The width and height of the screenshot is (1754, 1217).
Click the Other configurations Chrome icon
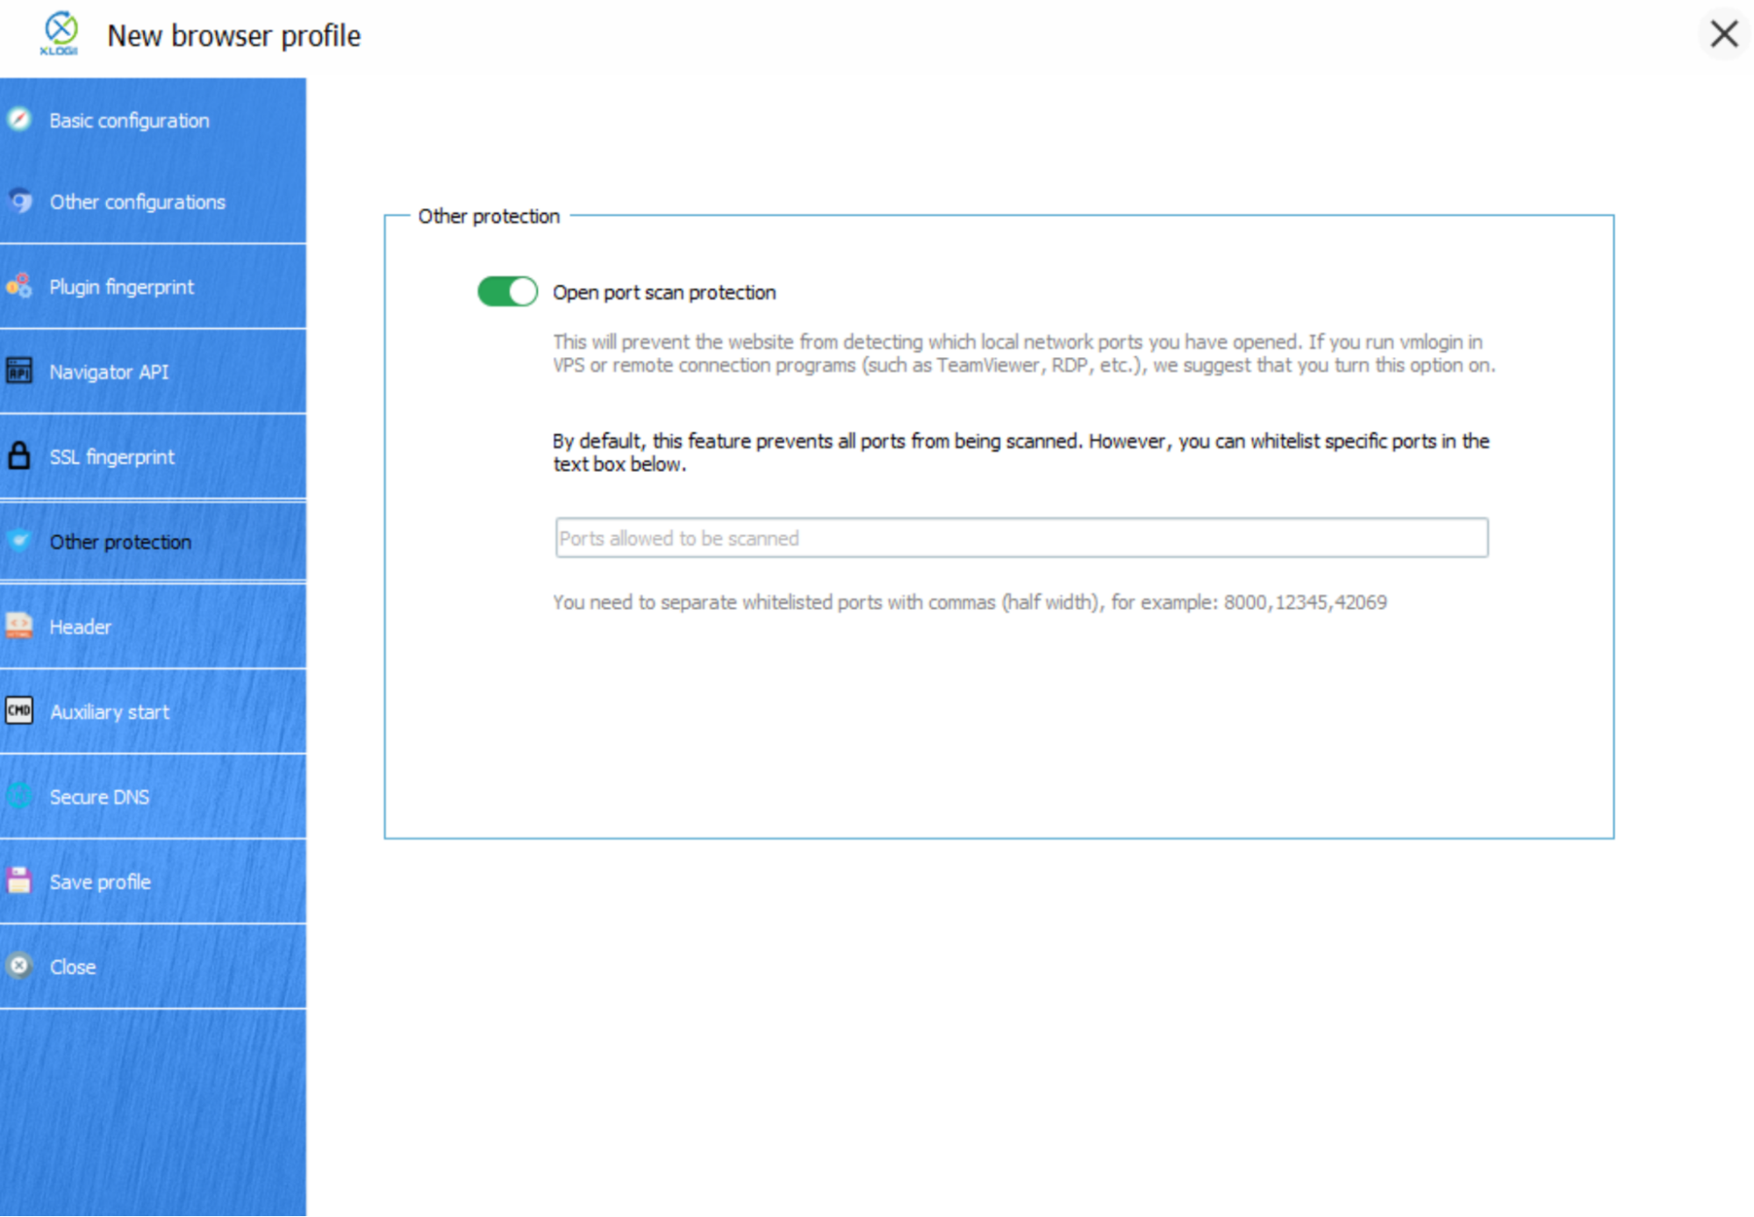tap(19, 201)
